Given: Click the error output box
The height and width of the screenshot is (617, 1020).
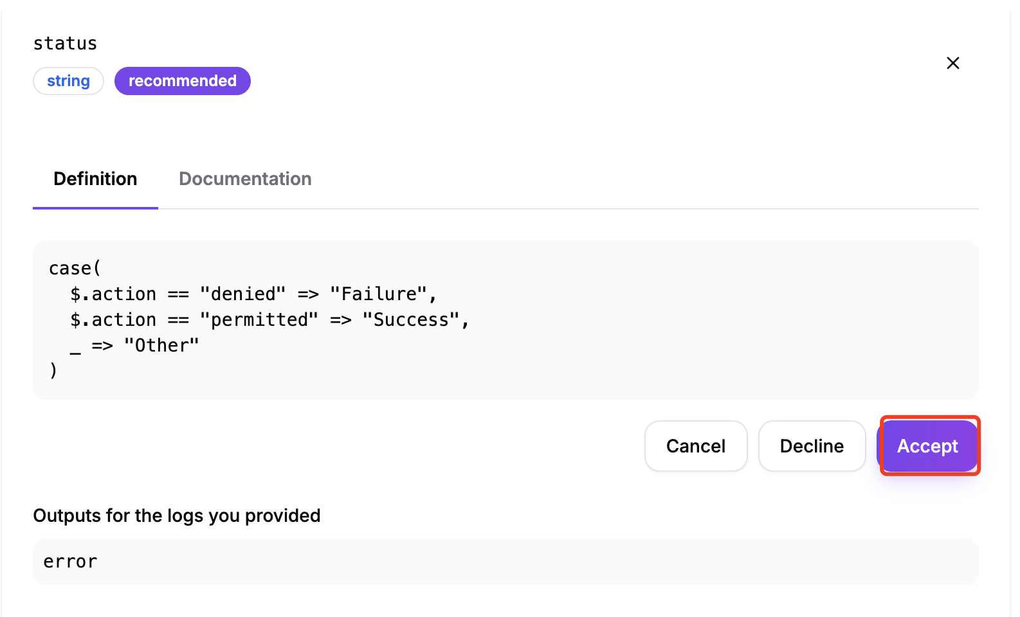Looking at the screenshot, I should [505, 562].
